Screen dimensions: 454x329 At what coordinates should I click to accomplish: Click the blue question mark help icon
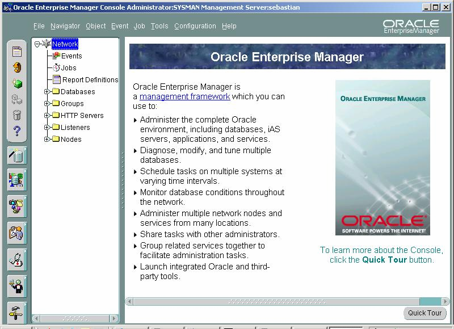click(17, 131)
